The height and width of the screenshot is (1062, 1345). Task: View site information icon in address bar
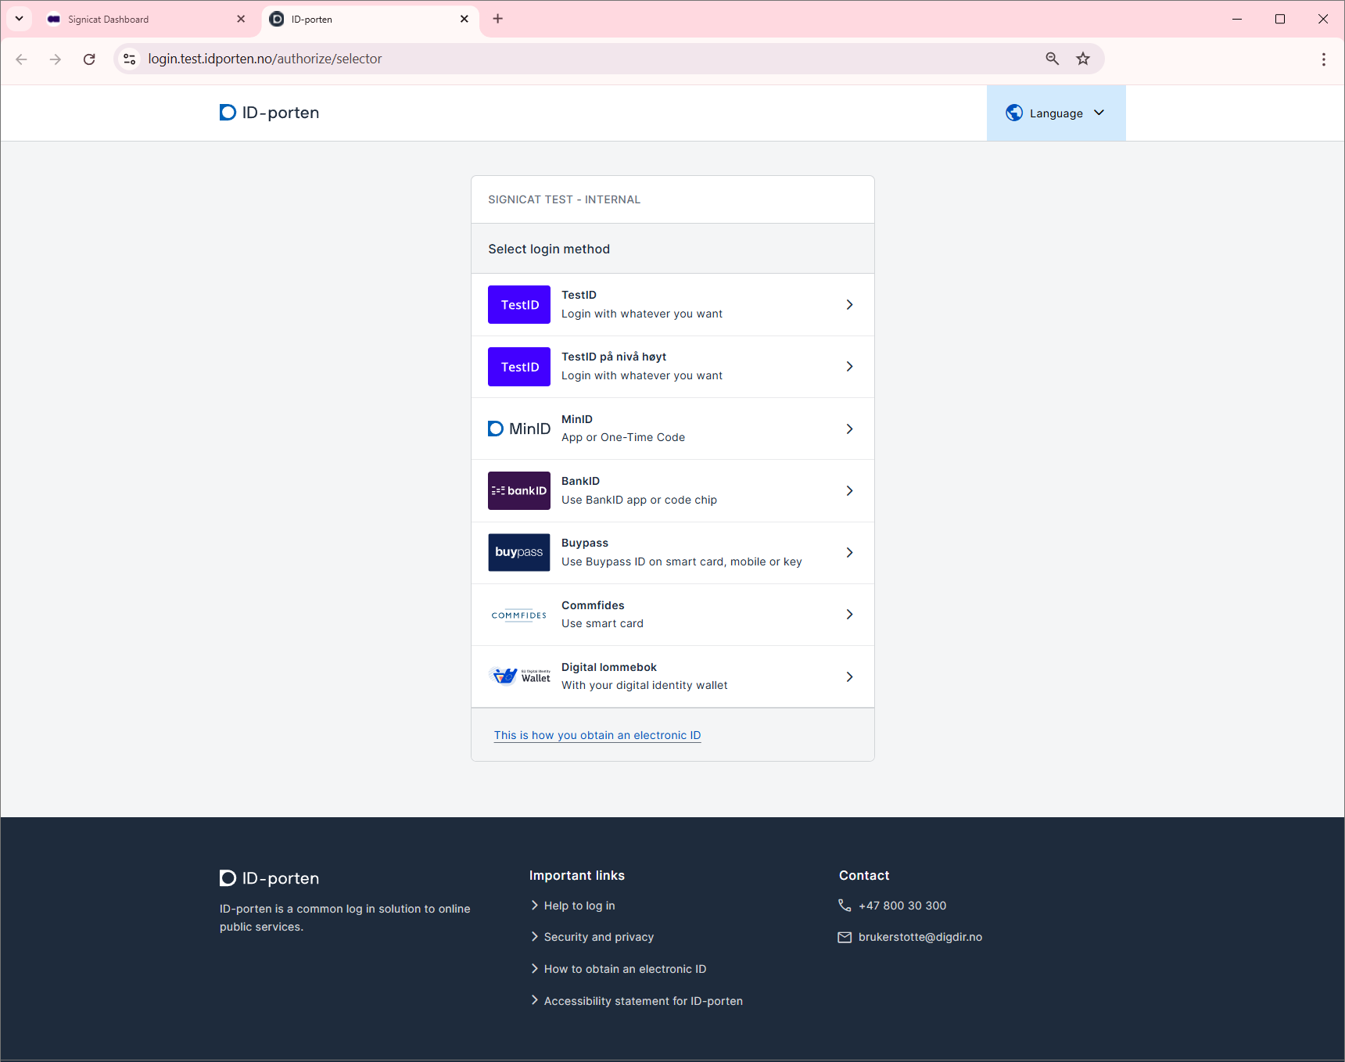(130, 59)
